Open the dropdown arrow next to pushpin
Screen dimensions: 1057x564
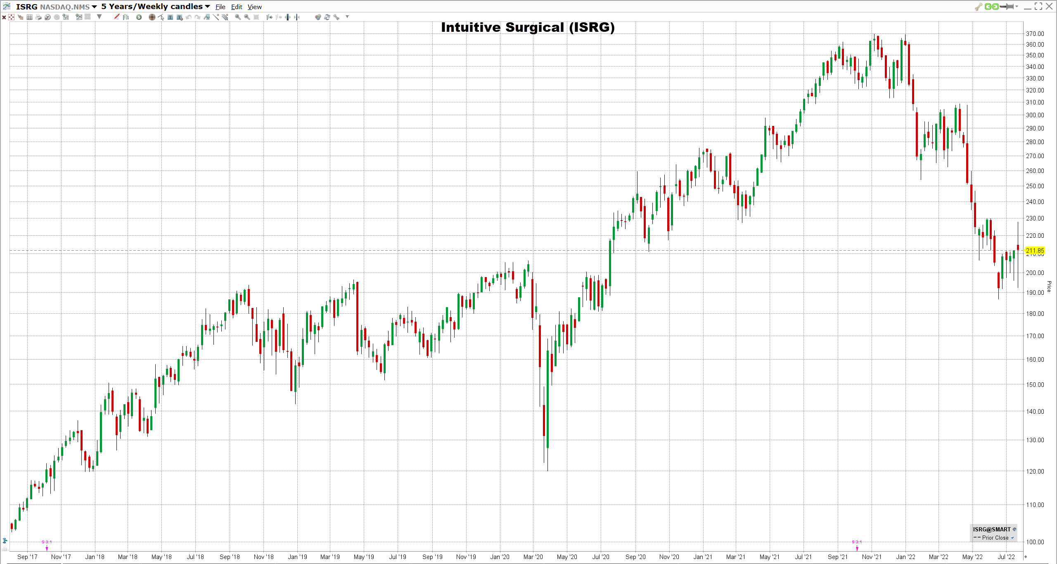click(1017, 7)
